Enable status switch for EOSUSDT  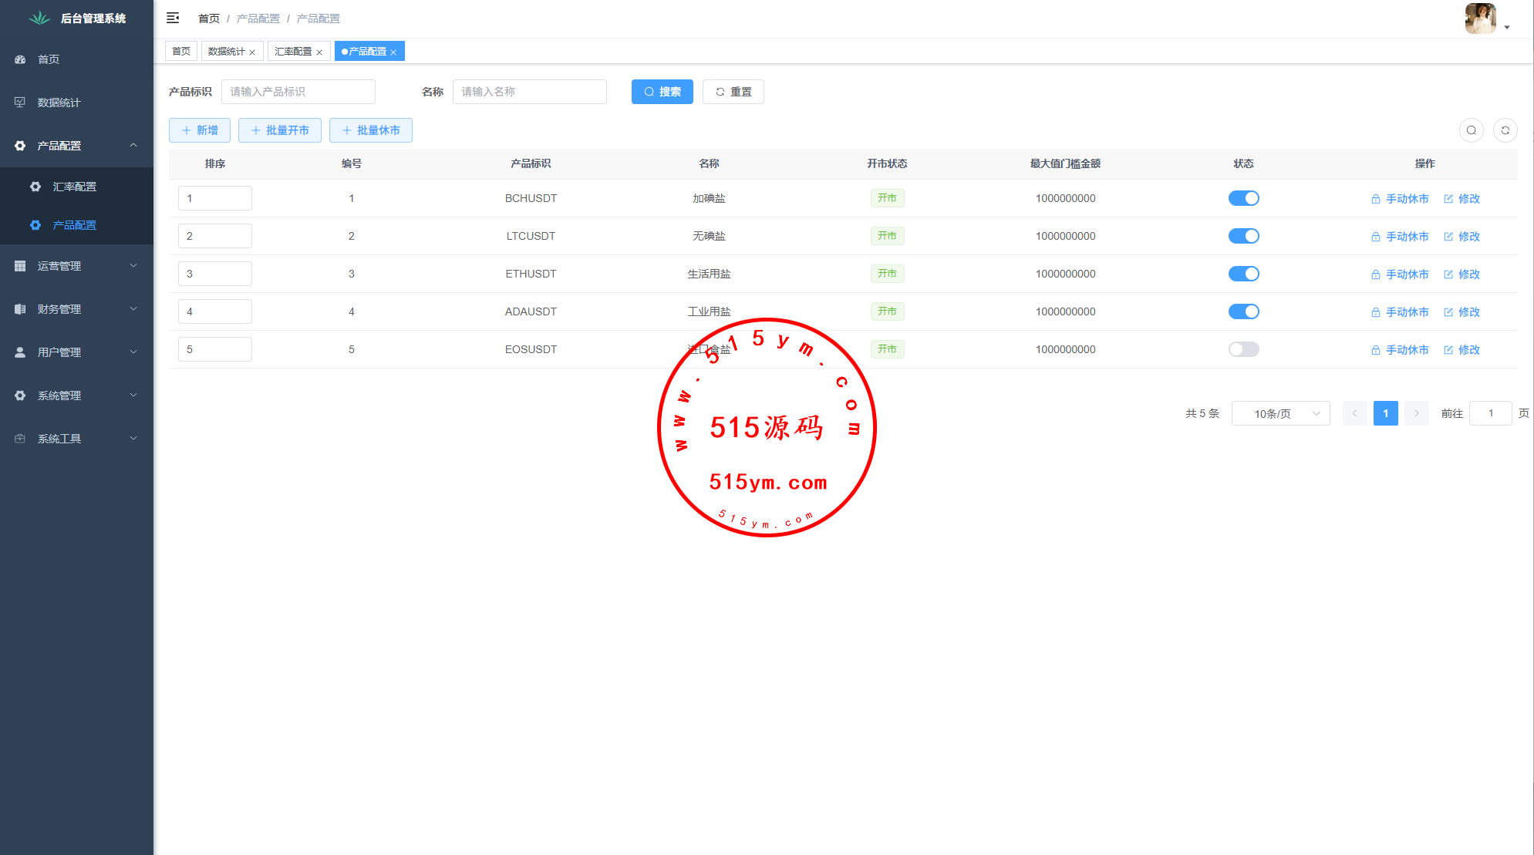1243,349
